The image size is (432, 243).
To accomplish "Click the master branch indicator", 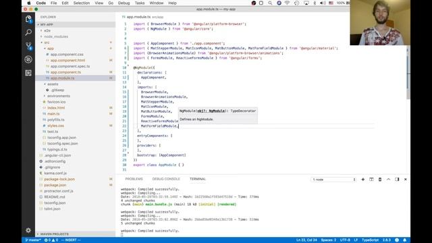I will (x=33, y=240).
